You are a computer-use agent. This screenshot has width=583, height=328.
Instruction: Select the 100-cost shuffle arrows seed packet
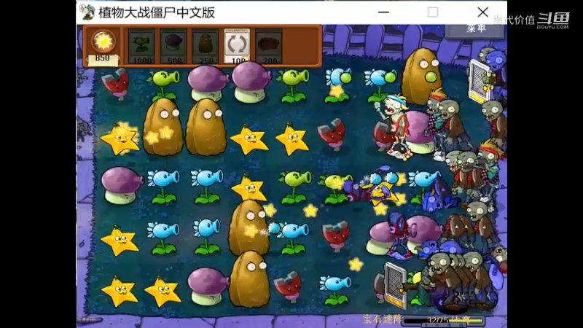[x=237, y=46]
